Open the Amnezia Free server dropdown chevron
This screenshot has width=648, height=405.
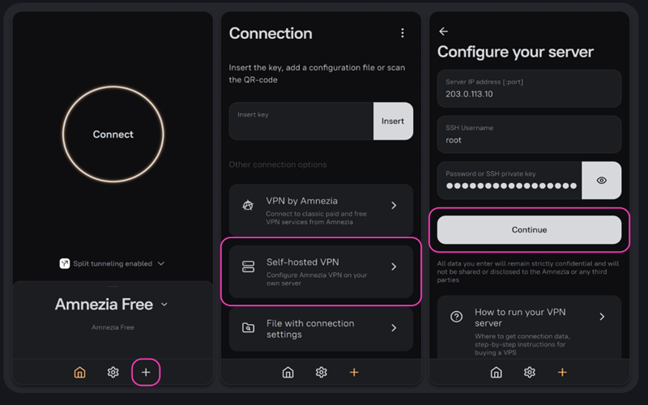tap(164, 305)
